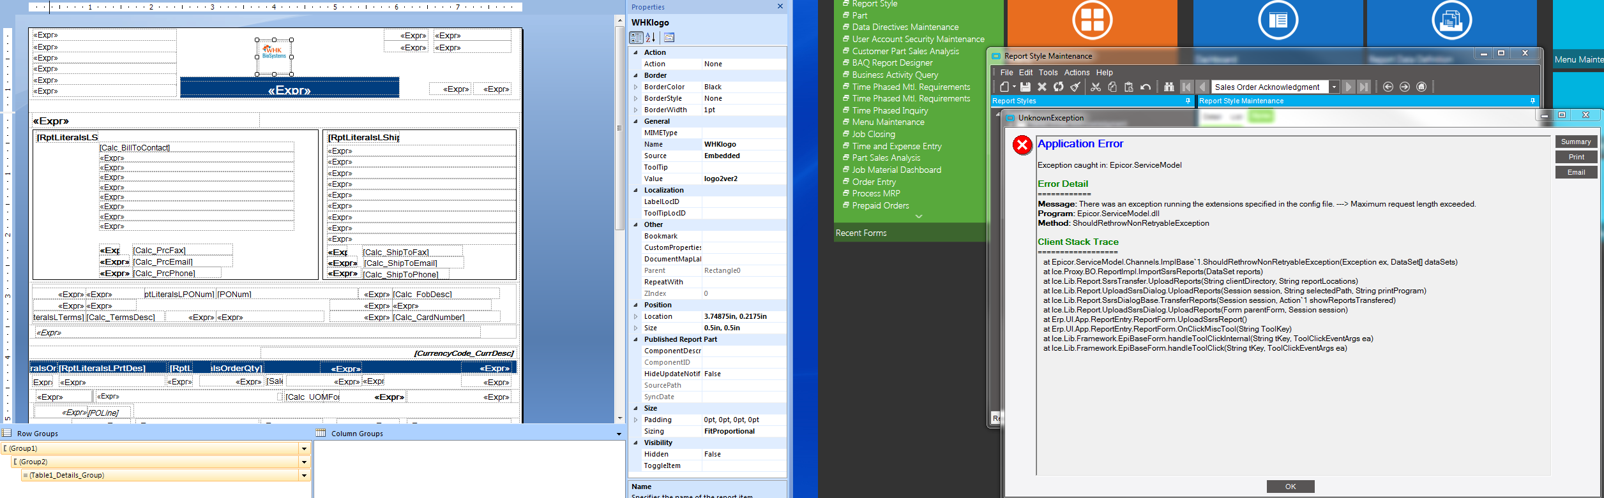Expand the BorderWidth property
1604x498 pixels.
click(635, 110)
